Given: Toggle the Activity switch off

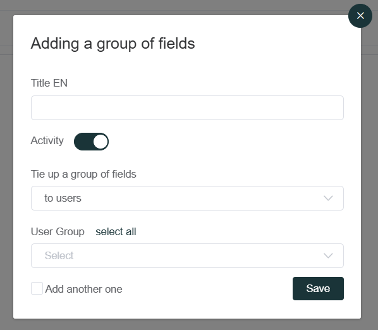Looking at the screenshot, I should (x=91, y=142).
